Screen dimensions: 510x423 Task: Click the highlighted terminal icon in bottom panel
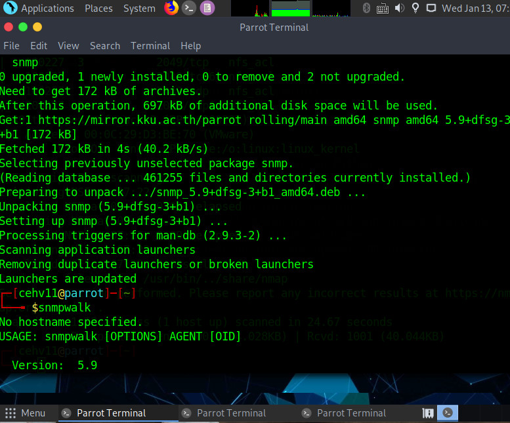(x=448, y=413)
